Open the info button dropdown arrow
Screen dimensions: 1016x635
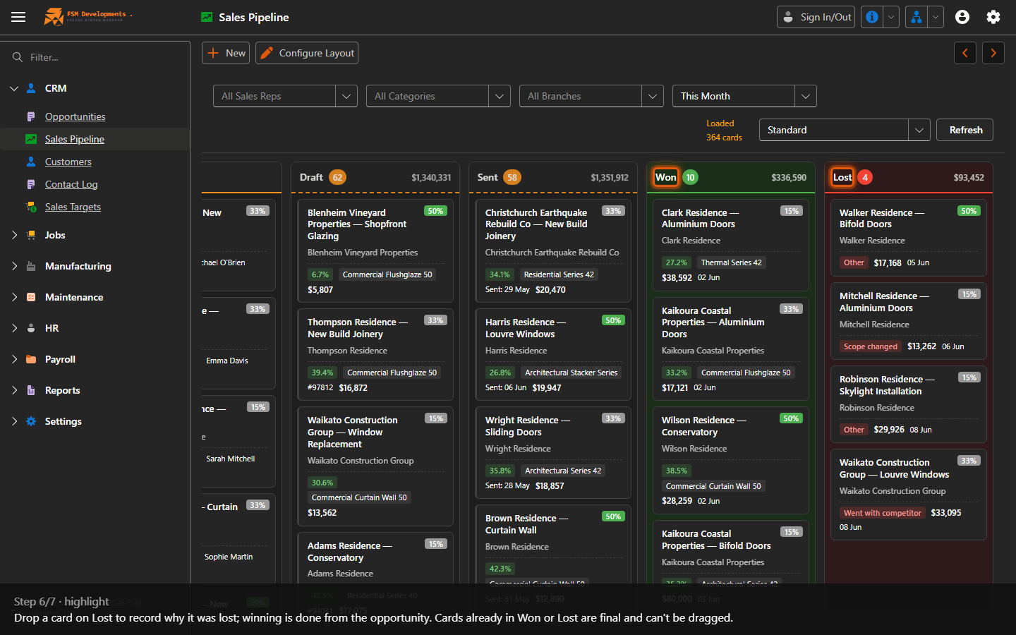(891, 17)
